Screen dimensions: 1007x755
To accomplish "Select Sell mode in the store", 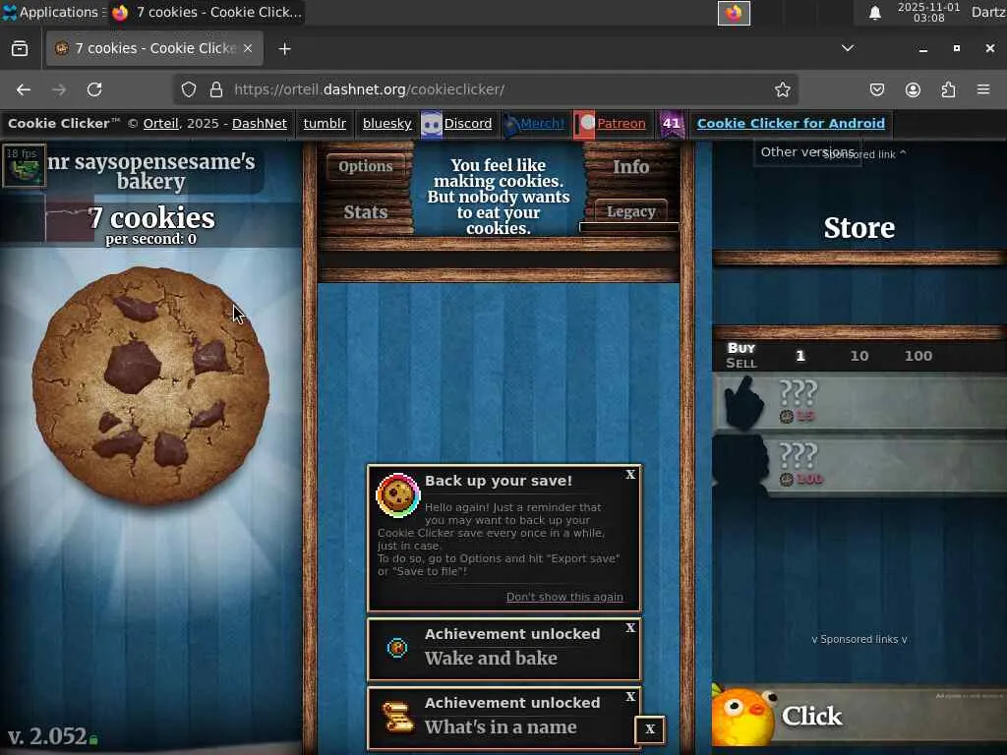I will click(x=741, y=363).
